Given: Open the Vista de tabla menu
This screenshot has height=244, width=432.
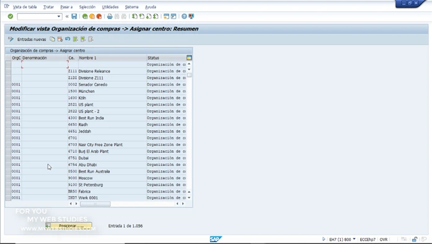Looking at the screenshot, I should point(25,7).
